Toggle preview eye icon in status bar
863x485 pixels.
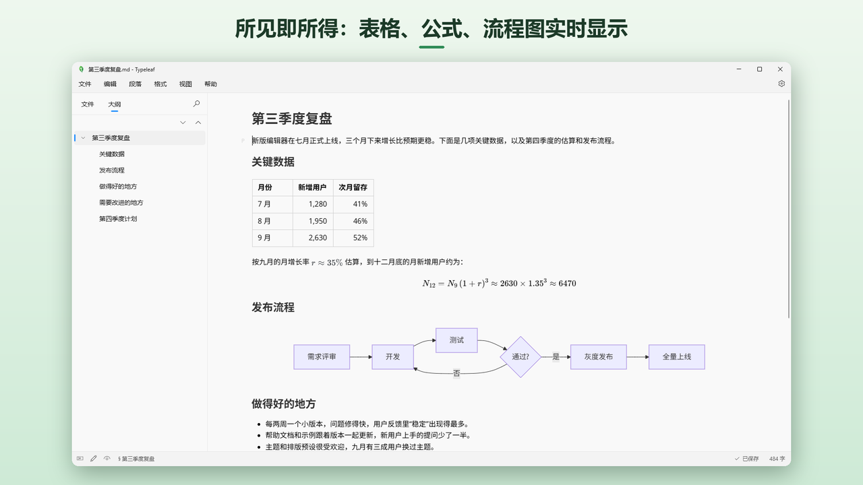click(x=107, y=459)
